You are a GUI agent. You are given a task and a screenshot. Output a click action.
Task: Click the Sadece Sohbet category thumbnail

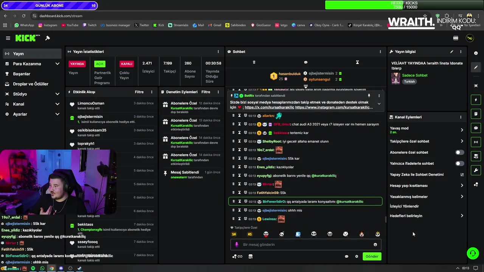(396, 78)
